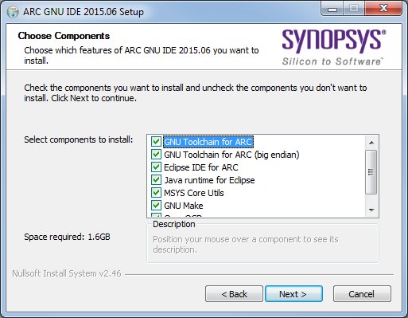Click the installer icon in title bar
408x318 pixels.
(13, 12)
